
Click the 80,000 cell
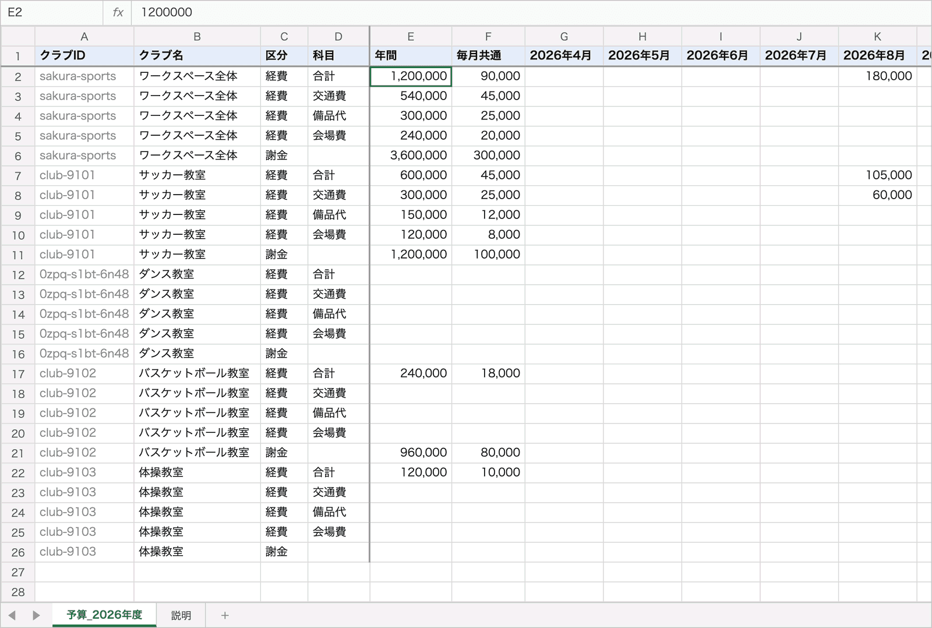pyautogui.click(x=488, y=453)
